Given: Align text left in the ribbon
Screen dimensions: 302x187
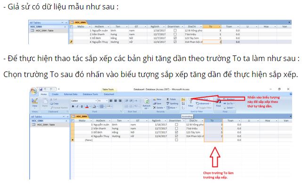Looking at the screenshot, I should coord(111,101).
